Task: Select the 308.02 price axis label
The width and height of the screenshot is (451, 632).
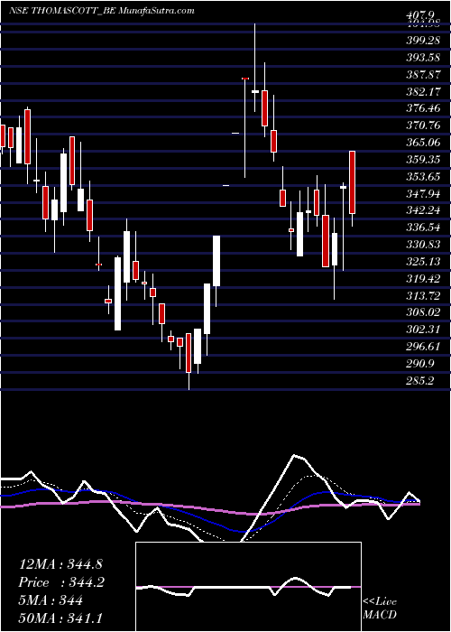Action: pos(423,312)
